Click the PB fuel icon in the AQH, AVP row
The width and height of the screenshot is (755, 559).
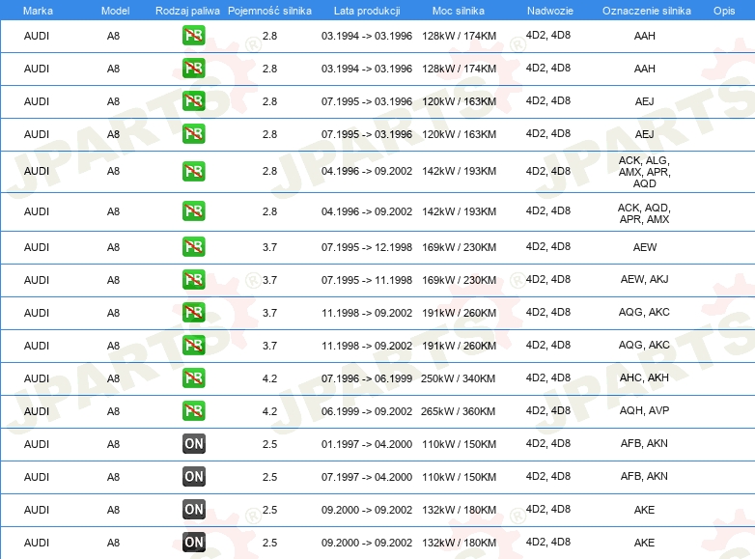193,411
